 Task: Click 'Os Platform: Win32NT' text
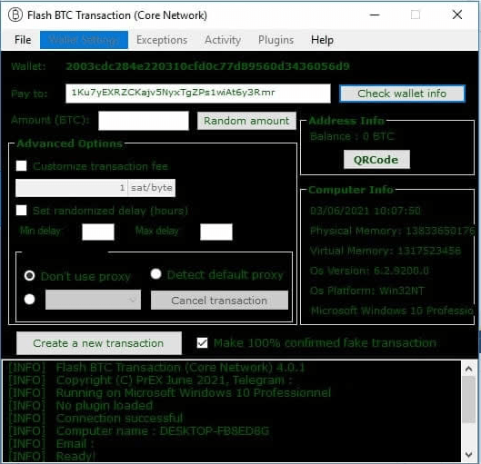367,291
